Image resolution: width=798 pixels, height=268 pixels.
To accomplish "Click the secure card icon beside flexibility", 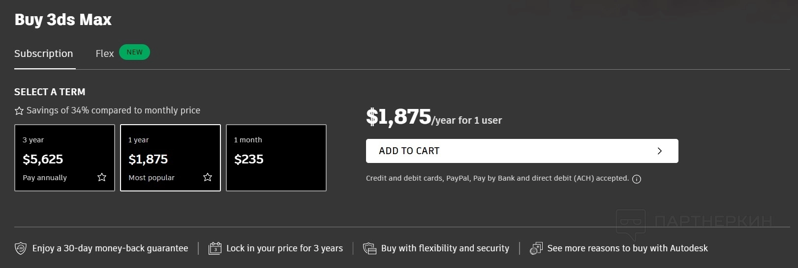I will [369, 248].
